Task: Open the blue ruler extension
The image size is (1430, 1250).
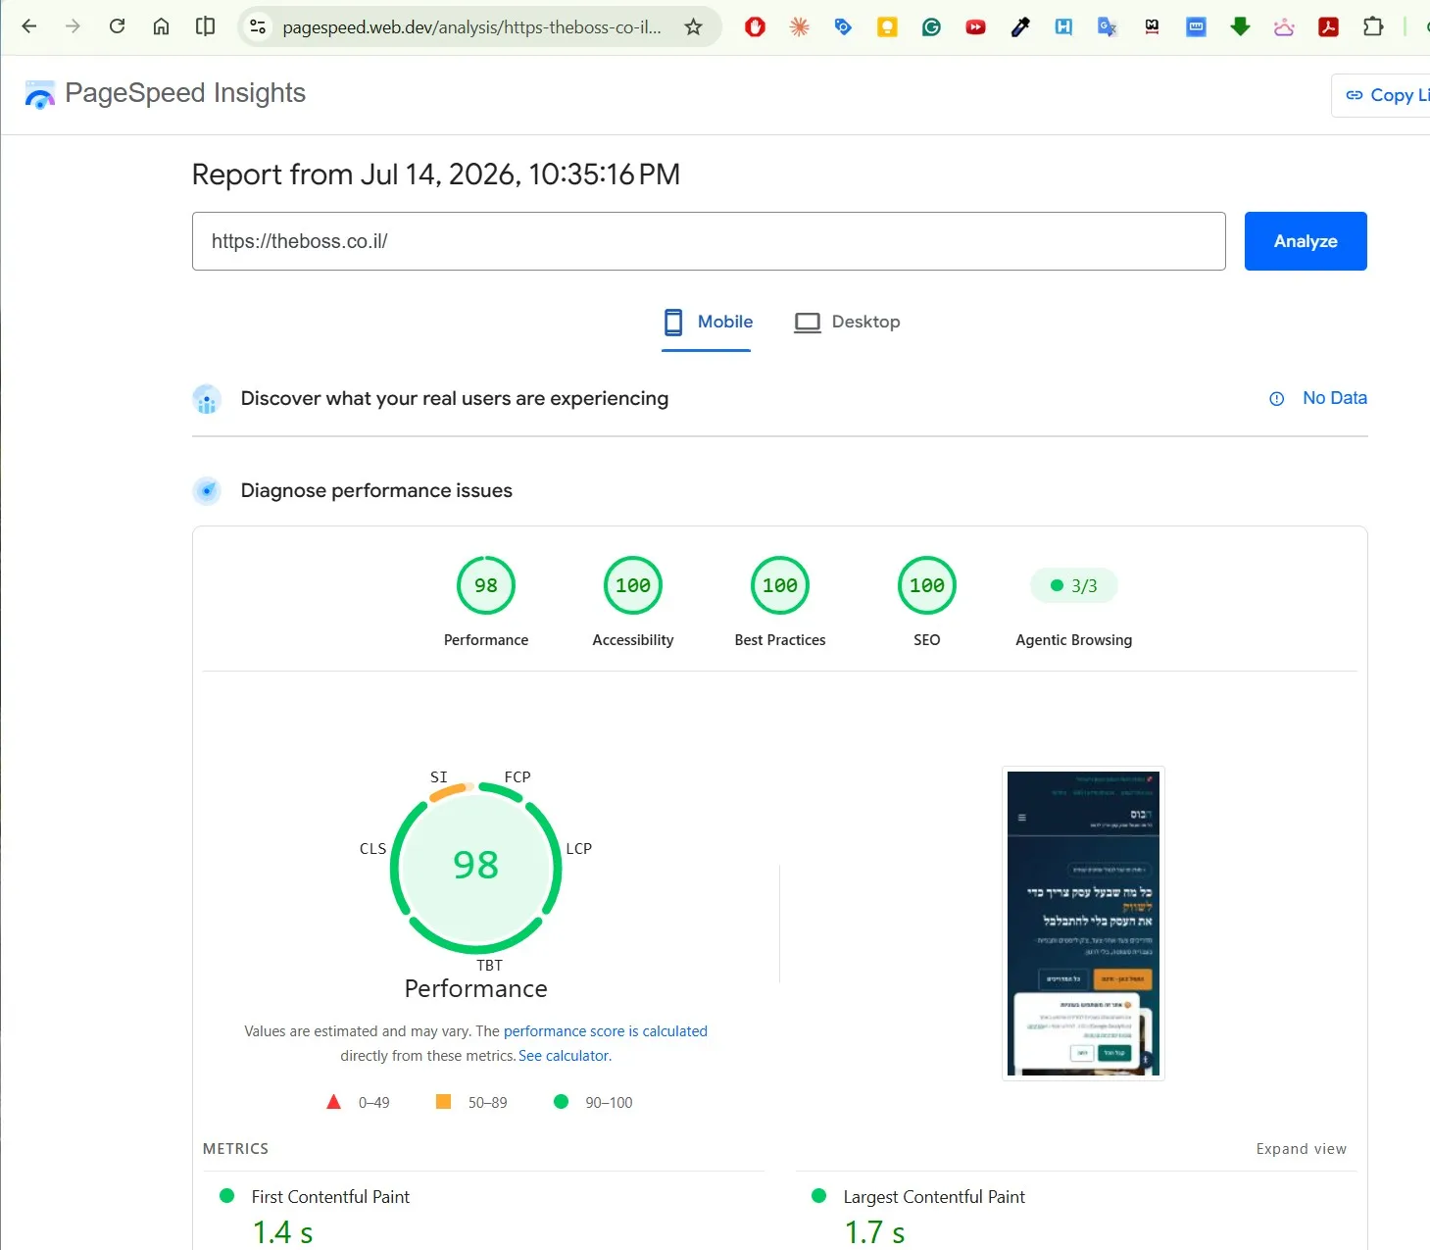Action: (x=1196, y=26)
